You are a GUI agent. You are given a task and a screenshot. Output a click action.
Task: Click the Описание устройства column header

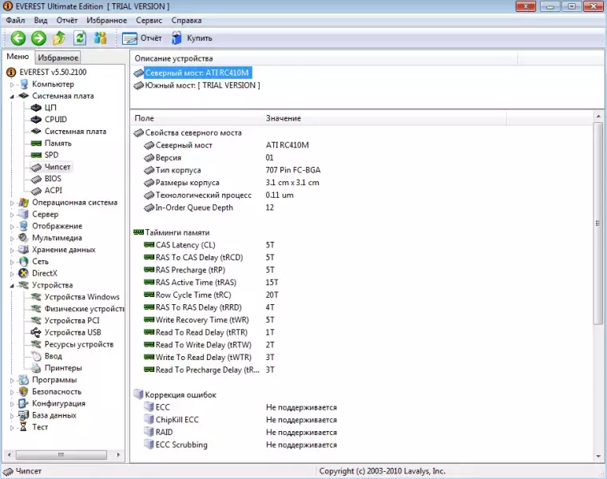coord(323,58)
